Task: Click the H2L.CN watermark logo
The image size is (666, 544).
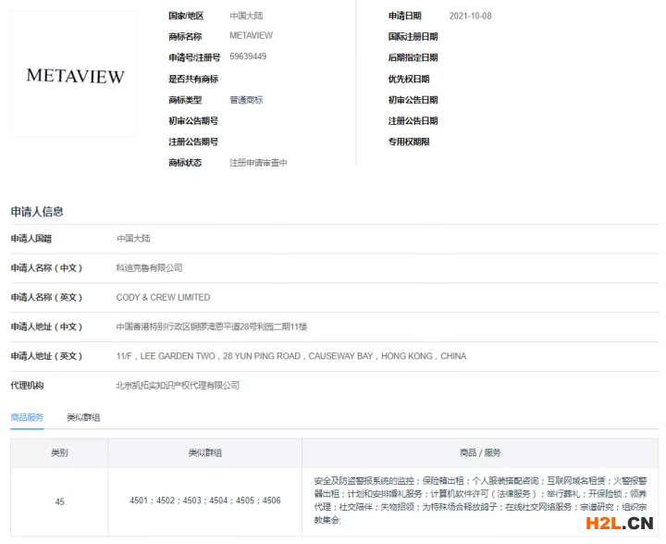Action: [613, 525]
